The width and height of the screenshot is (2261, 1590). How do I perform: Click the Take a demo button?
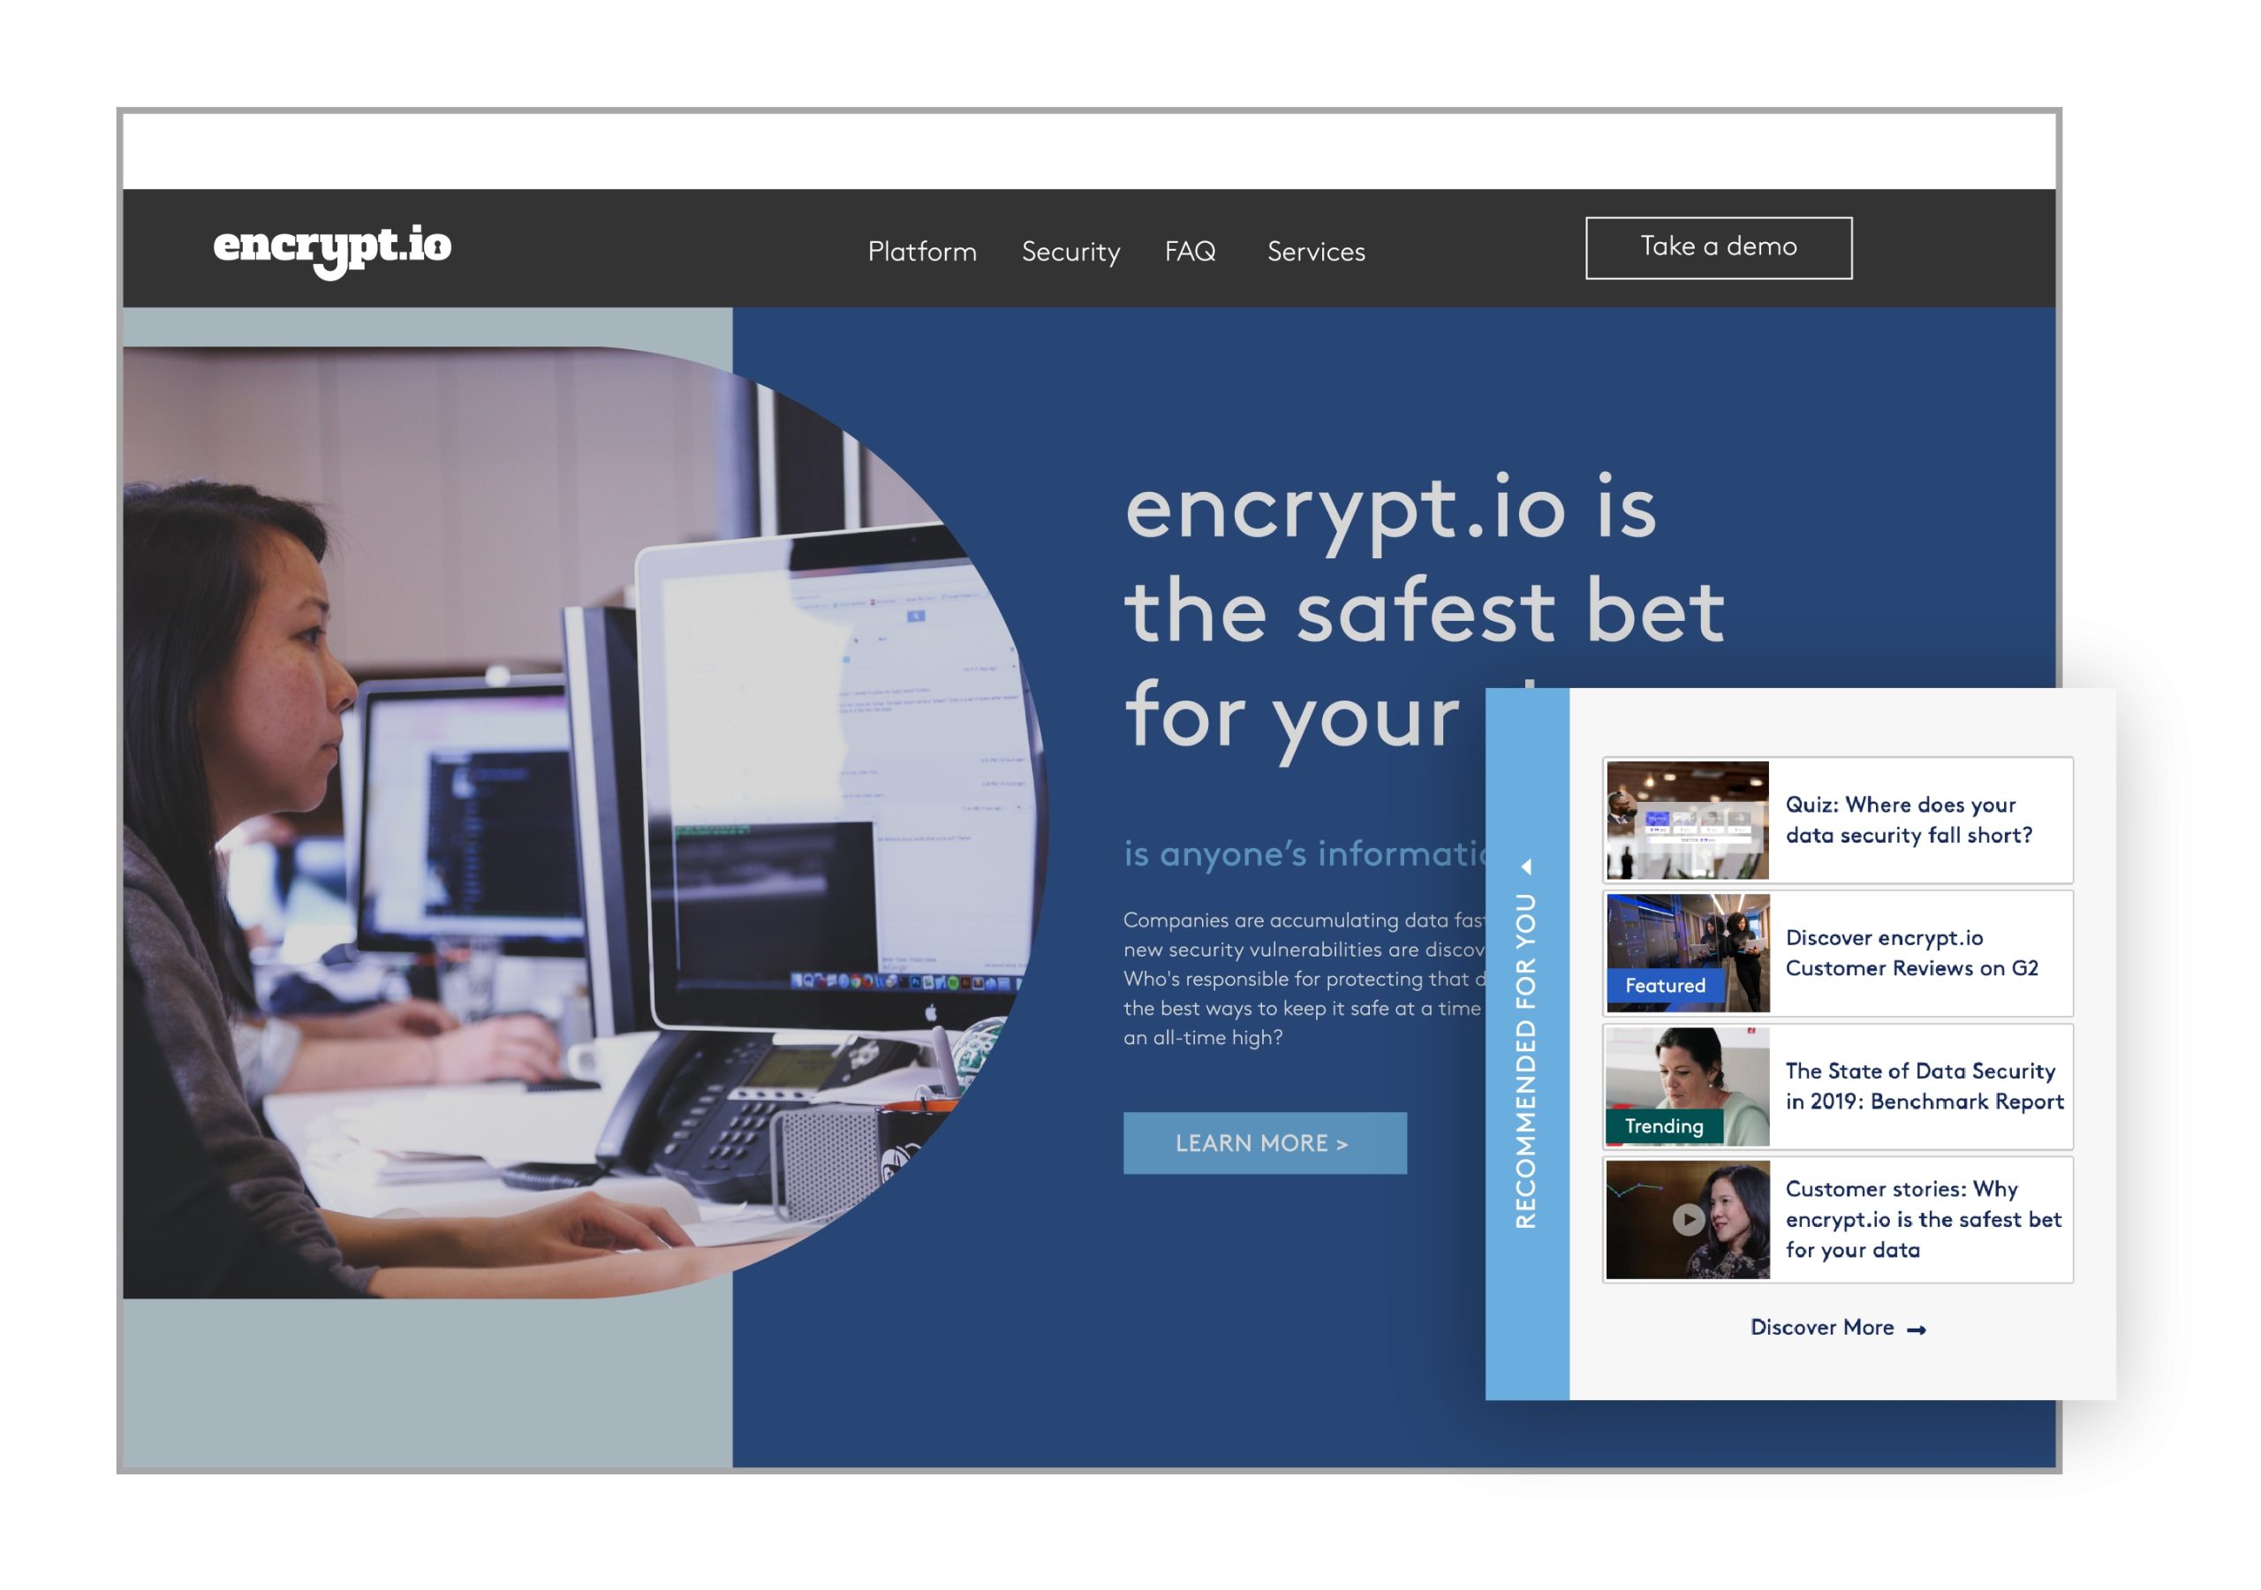(1717, 248)
